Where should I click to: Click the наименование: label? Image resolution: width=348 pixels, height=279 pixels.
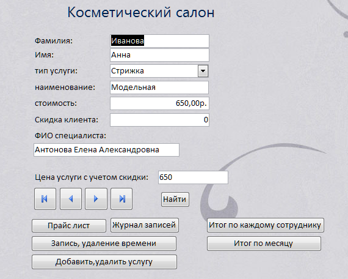[x=65, y=87]
